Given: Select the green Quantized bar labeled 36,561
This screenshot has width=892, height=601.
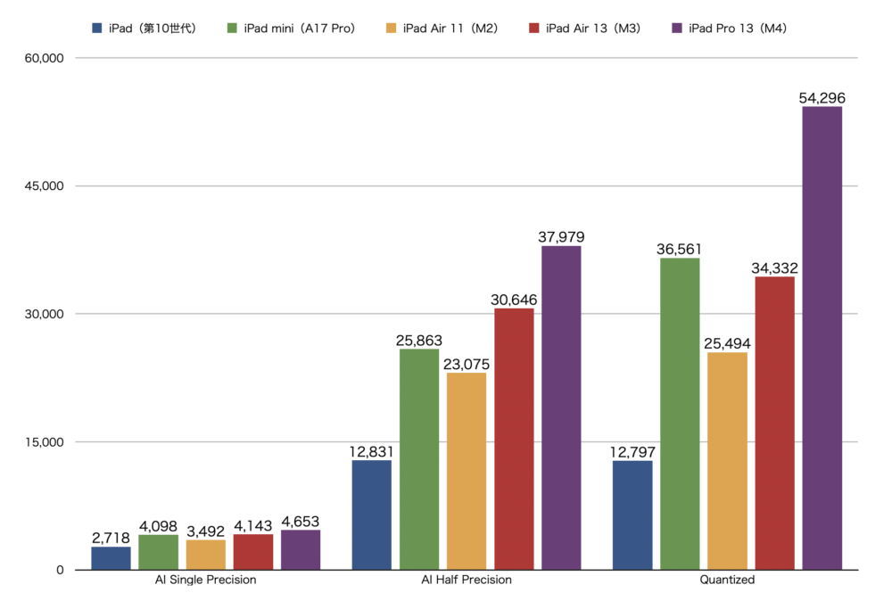Looking at the screenshot, I should [x=680, y=413].
